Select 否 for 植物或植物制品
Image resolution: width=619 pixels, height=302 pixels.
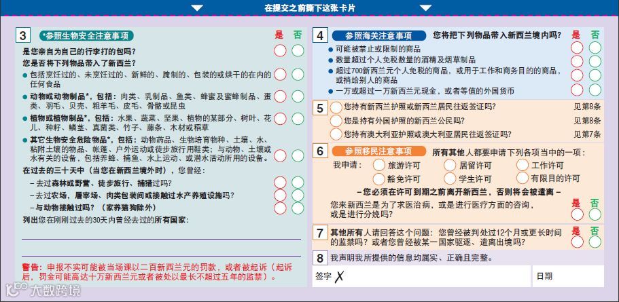click(298, 118)
